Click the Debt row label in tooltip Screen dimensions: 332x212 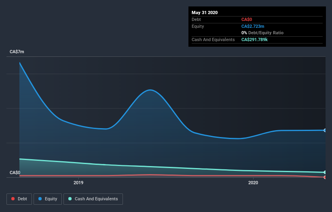(196, 20)
